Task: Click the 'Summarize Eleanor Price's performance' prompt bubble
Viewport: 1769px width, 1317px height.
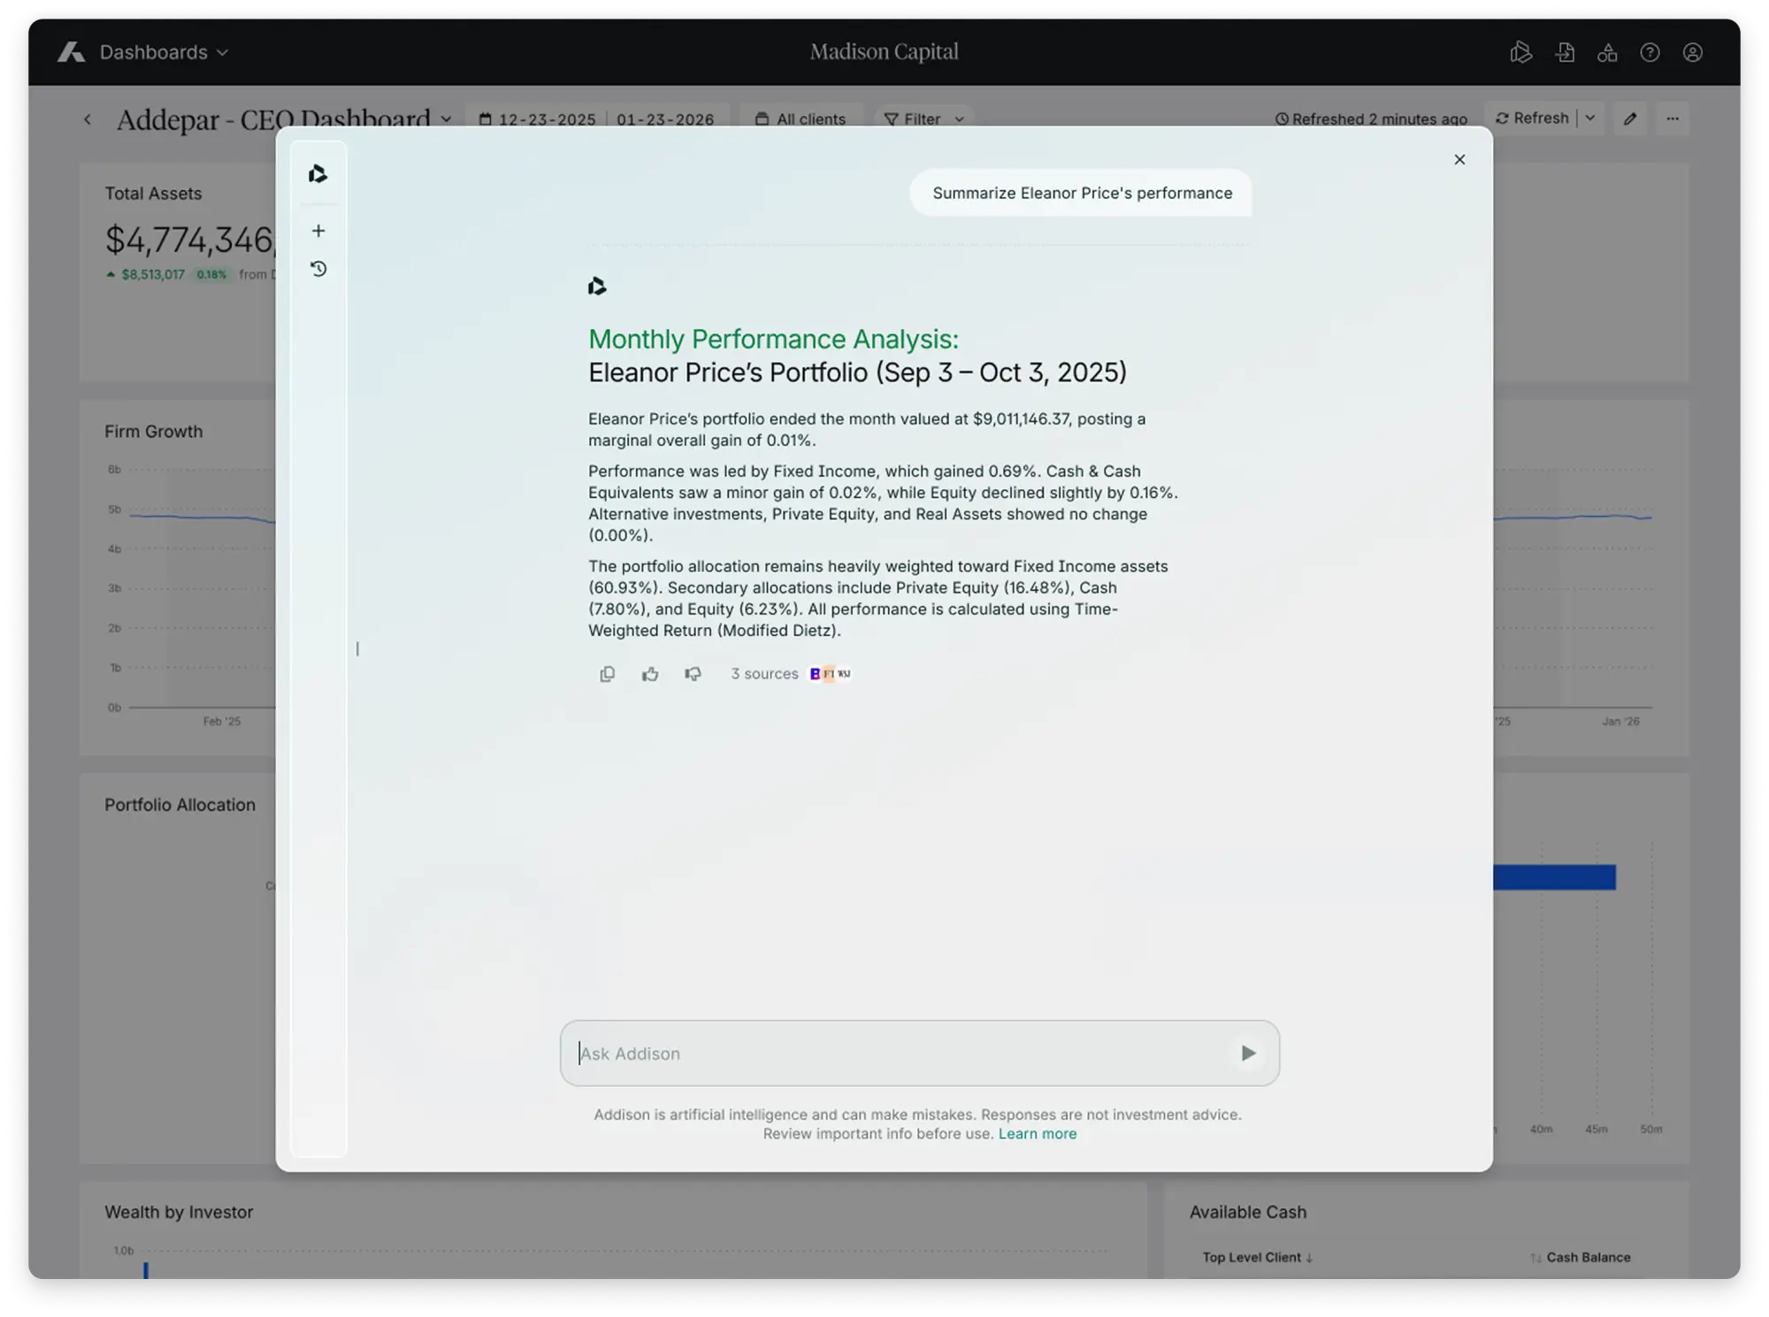Action: pyautogui.click(x=1082, y=193)
